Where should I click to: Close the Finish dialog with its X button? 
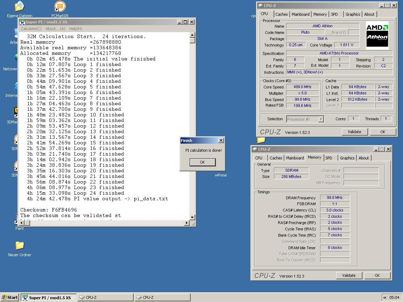221,141
